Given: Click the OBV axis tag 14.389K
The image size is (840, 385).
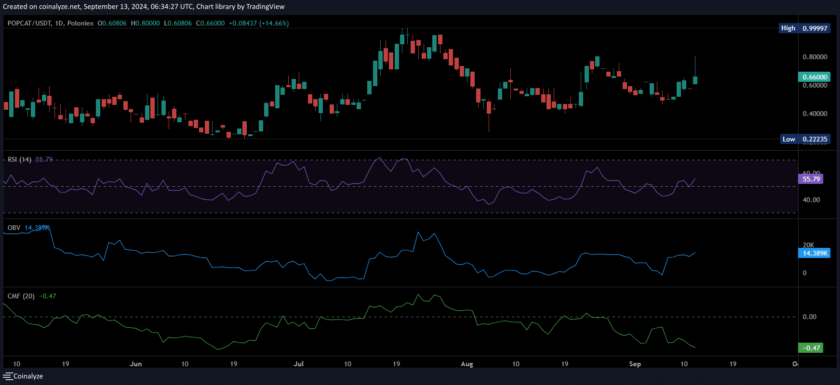Looking at the screenshot, I should tap(814, 253).
